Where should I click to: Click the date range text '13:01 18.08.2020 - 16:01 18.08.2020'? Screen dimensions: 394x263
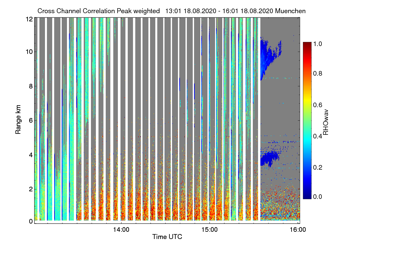pos(219,11)
